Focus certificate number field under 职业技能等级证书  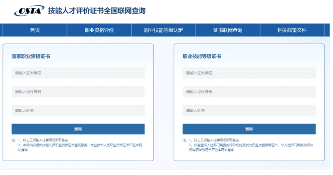coord(249,73)
